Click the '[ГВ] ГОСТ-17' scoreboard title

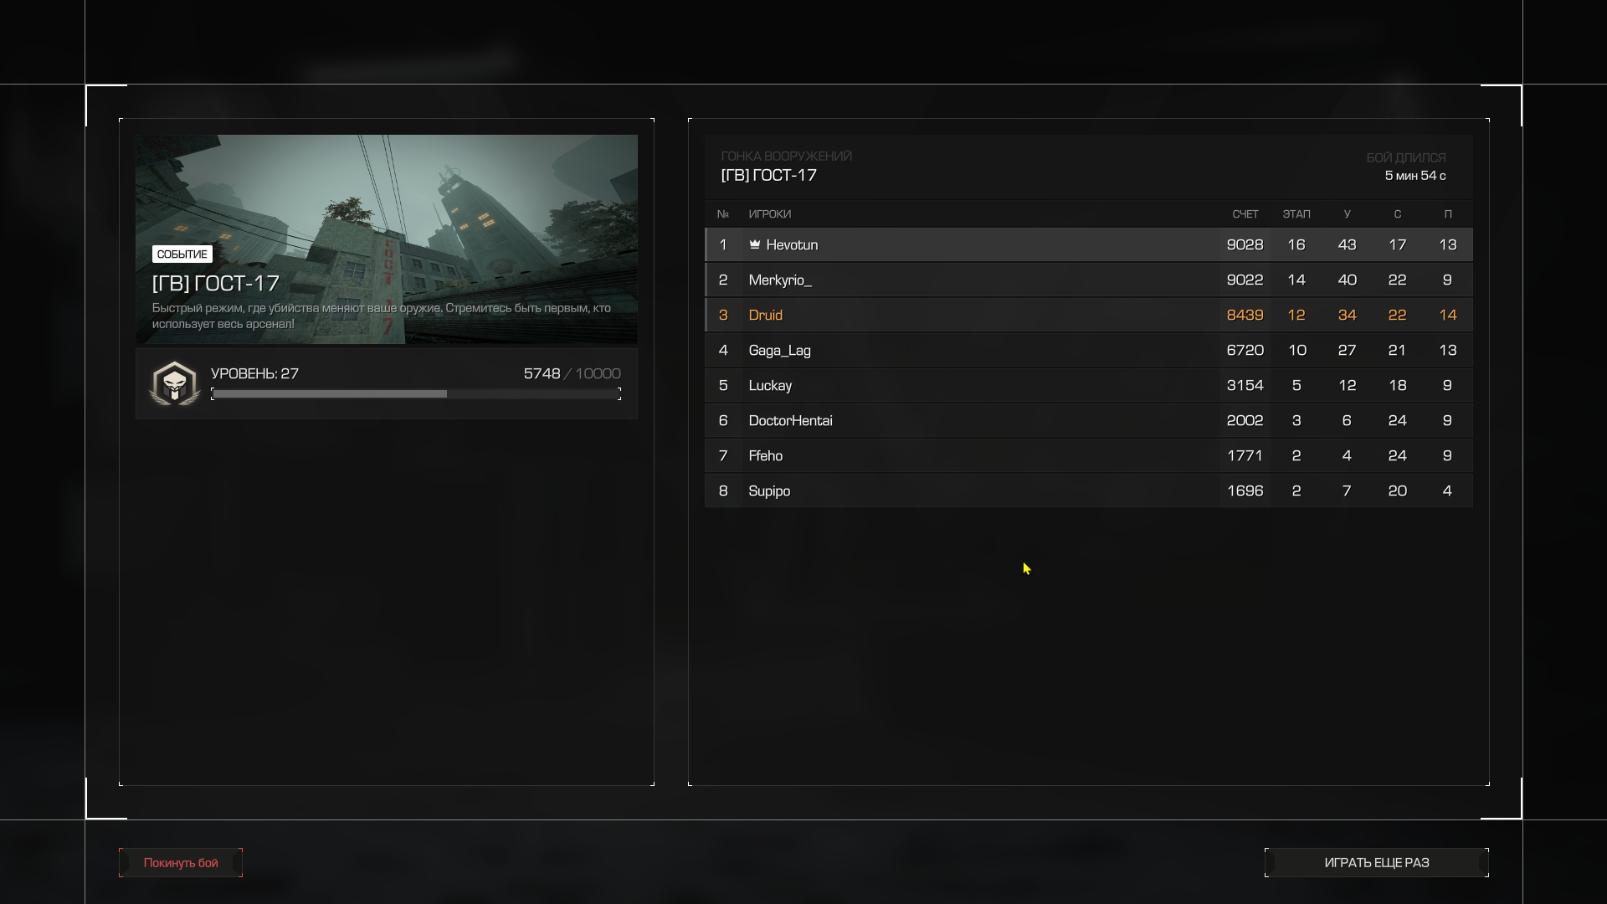pyautogui.click(x=769, y=175)
